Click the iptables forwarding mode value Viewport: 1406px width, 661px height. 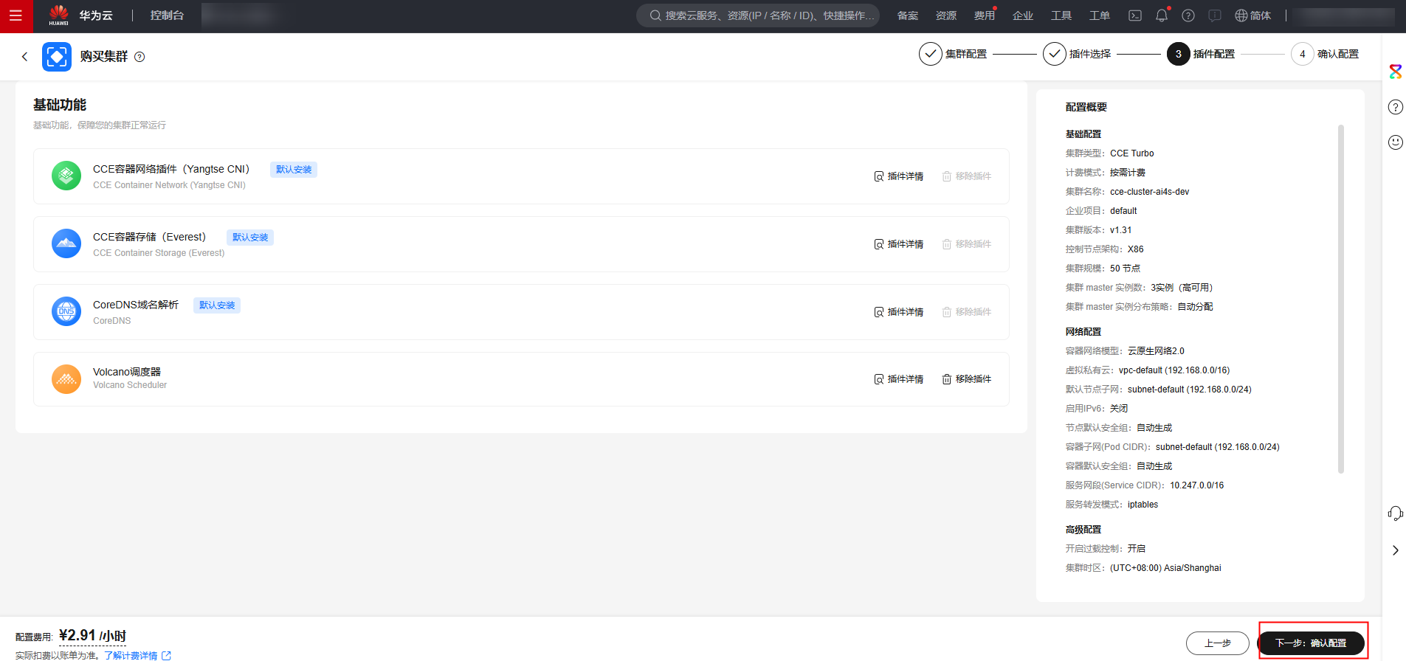click(1143, 505)
